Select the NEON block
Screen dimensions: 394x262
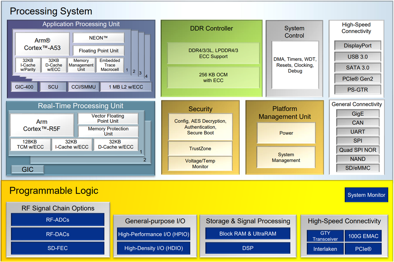point(99,38)
